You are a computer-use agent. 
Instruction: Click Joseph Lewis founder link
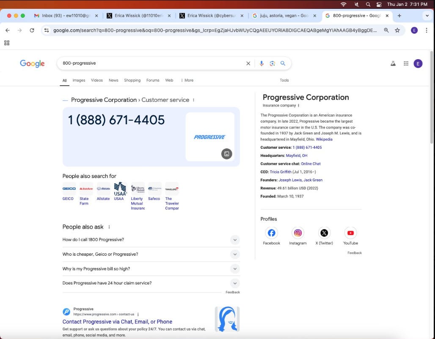pyautogui.click(x=290, y=180)
